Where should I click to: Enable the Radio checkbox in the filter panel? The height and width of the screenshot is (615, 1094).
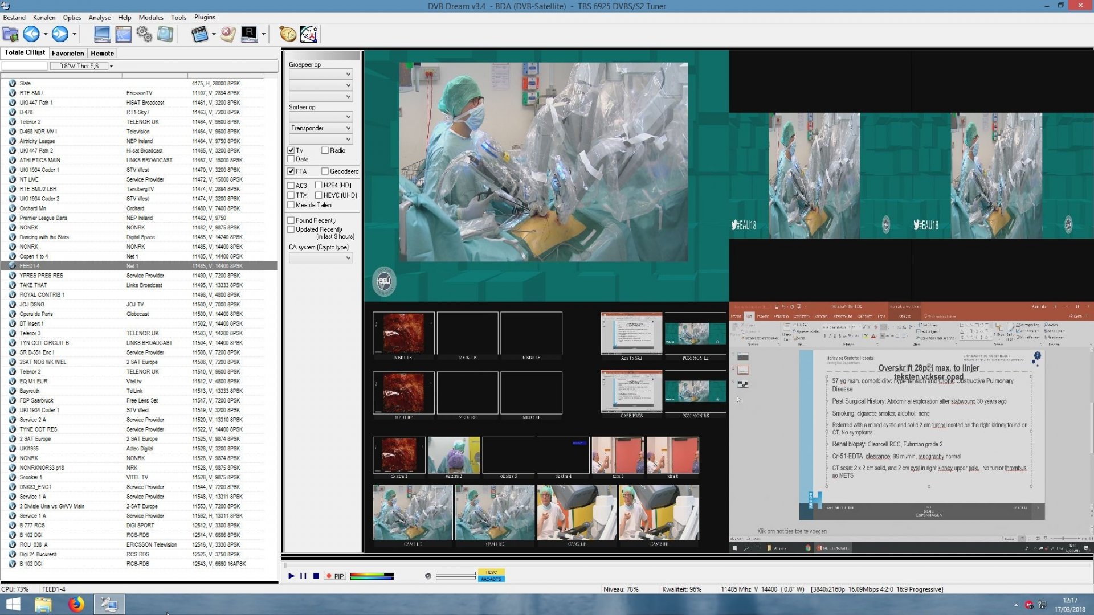[324, 150]
